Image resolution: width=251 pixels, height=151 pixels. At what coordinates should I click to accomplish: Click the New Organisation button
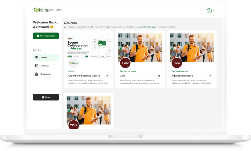46,36
